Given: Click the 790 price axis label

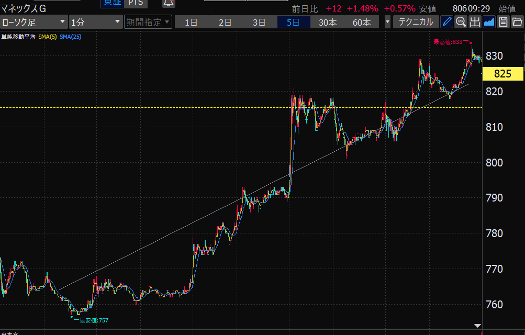Looking at the screenshot, I should click(x=494, y=198).
